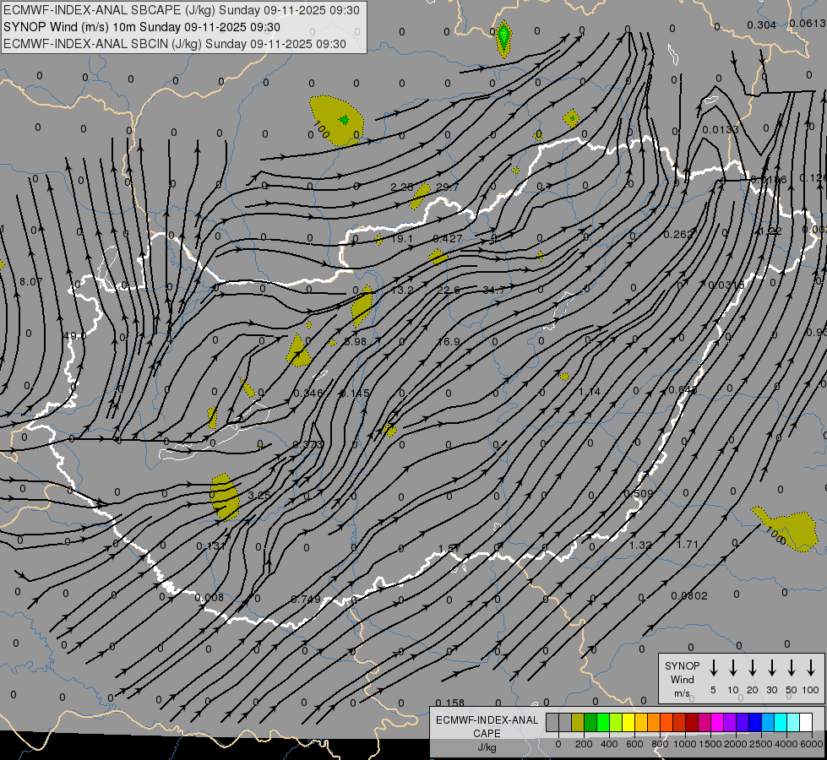Select the 'SYNOP Wind m/s' legend label
This screenshot has height=760, width=827.
coord(682,679)
